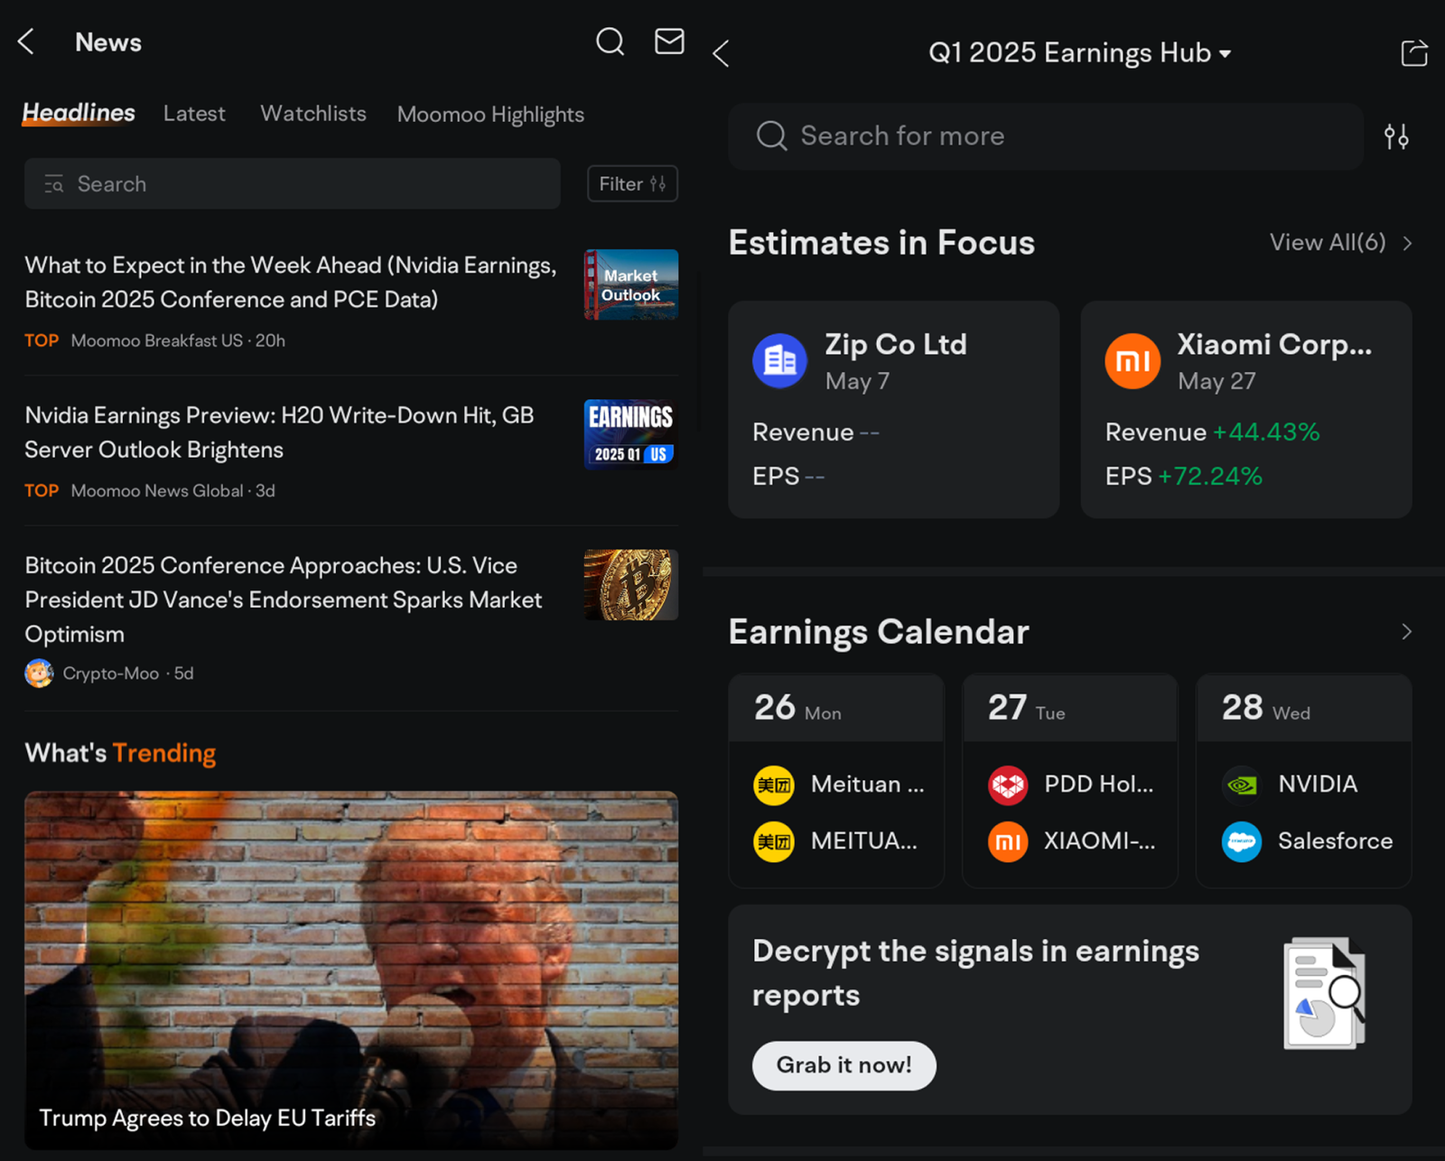Viewport: 1445px width, 1161px height.
Task: Click the Moomoo Breakfast US source label
Action: (157, 341)
